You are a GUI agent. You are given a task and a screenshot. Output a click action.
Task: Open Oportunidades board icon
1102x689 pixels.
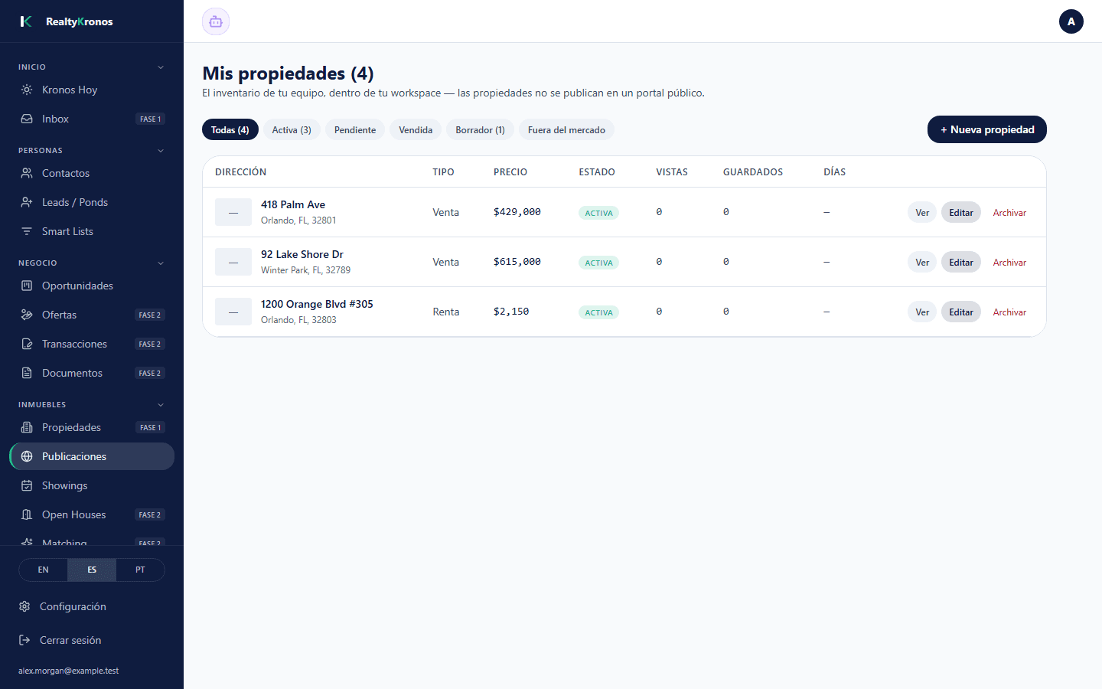click(x=27, y=286)
